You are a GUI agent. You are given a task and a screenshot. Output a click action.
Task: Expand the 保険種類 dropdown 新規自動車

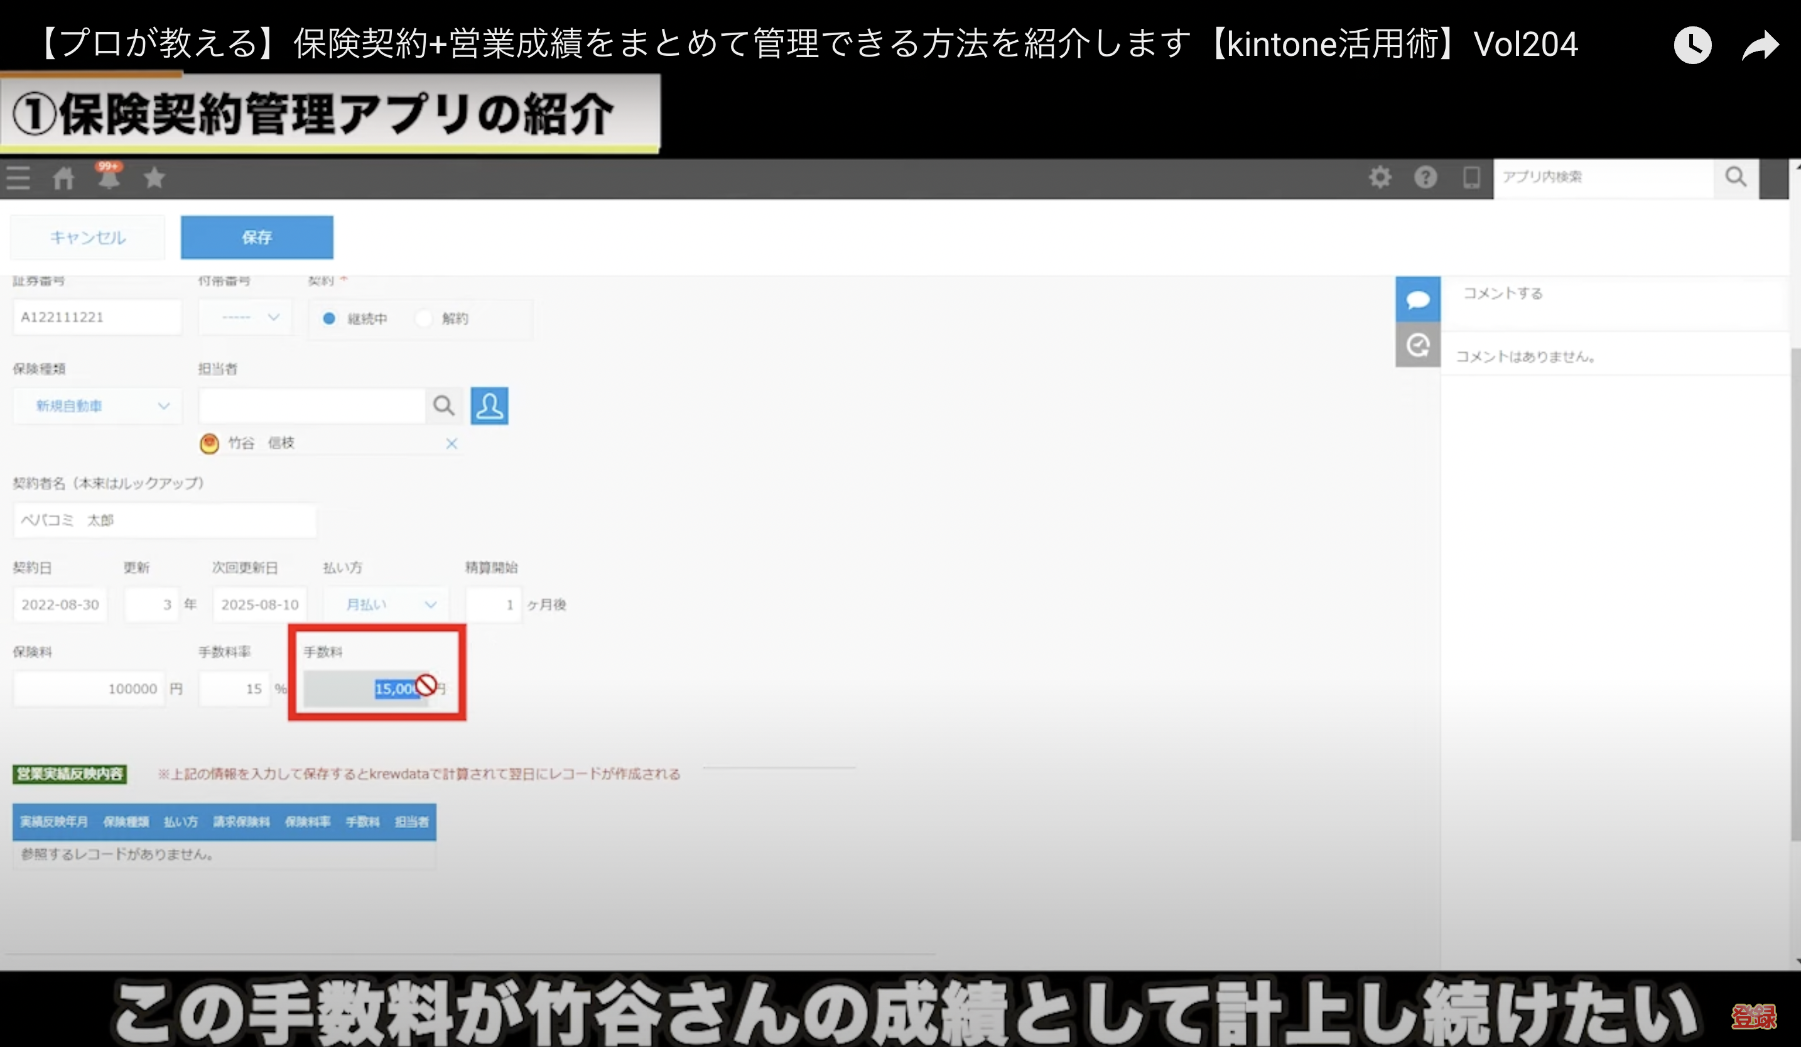point(98,405)
